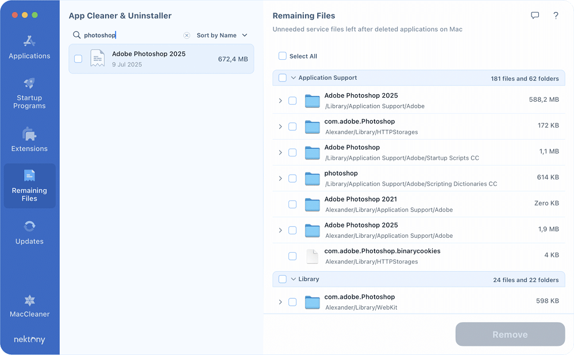Open the feedback chat bubble icon
This screenshot has height=355, width=574.
click(x=535, y=16)
